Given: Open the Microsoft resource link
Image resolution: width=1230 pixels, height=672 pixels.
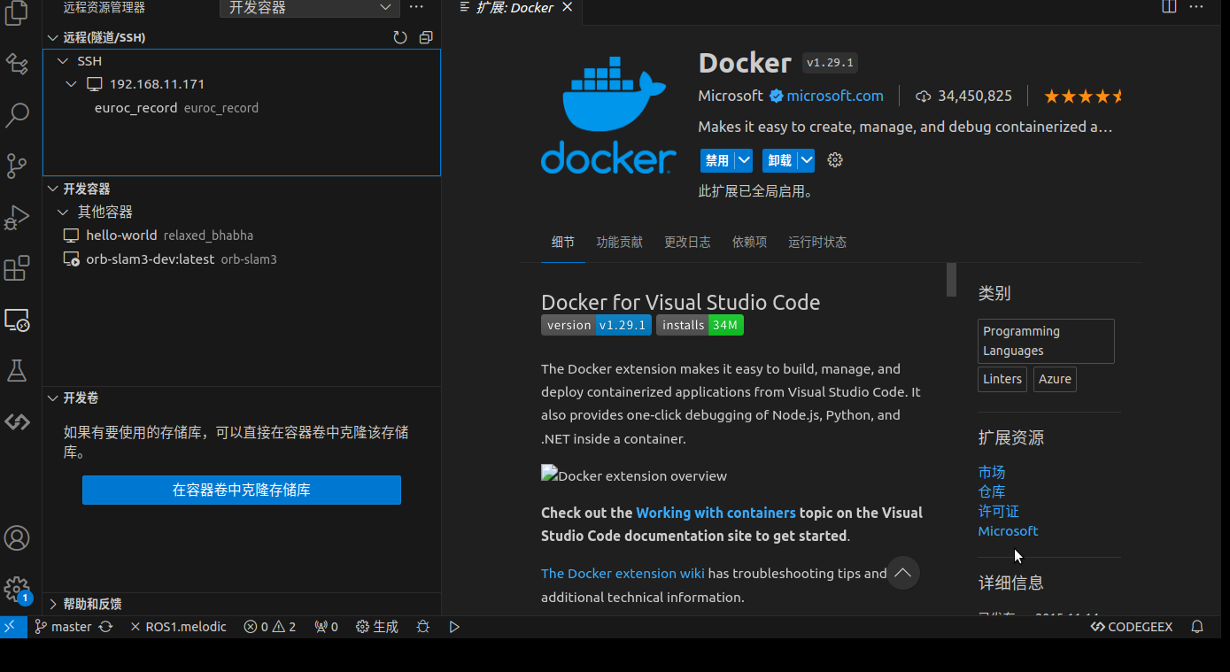Looking at the screenshot, I should 1008,530.
